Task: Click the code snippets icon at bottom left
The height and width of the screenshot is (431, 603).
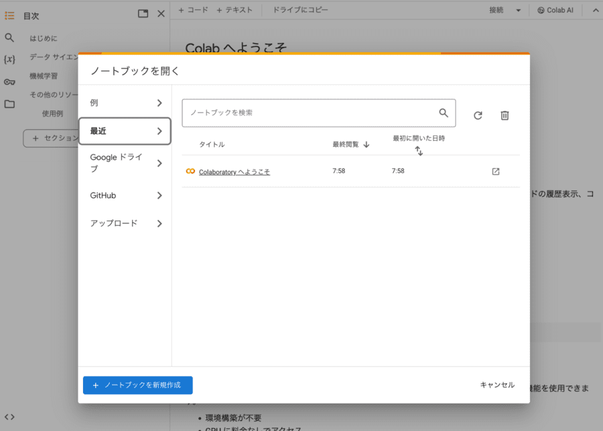Action: pyautogui.click(x=9, y=417)
